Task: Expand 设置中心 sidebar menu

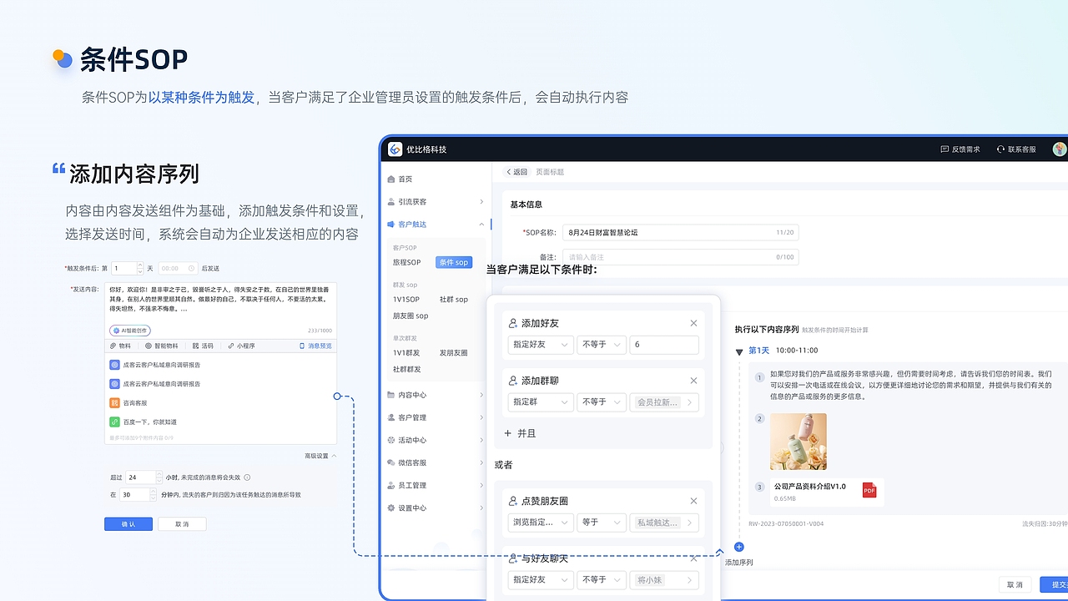Action: [x=436, y=508]
